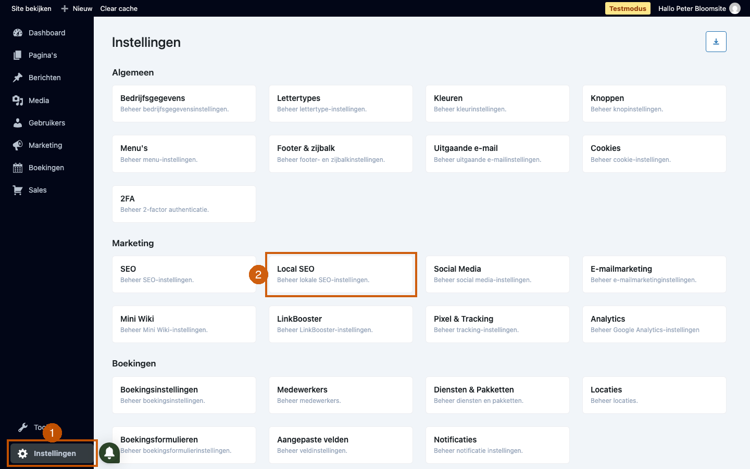This screenshot has width=750, height=469.
Task: Open notifications via green bell icon
Action: click(109, 453)
